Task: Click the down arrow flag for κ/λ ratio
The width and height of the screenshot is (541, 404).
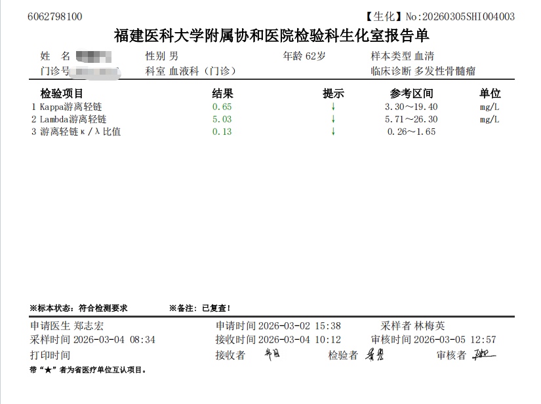Action: coord(333,132)
